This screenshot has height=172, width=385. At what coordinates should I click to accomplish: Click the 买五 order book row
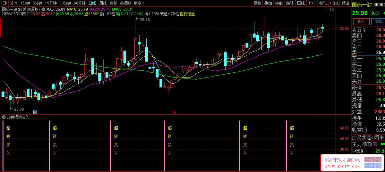[x=368, y=81]
